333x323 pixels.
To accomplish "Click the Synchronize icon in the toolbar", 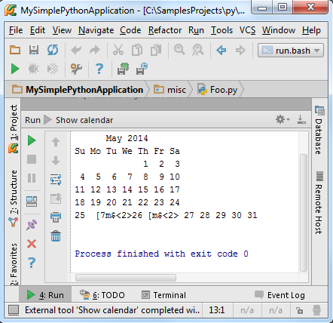I will 53,50.
